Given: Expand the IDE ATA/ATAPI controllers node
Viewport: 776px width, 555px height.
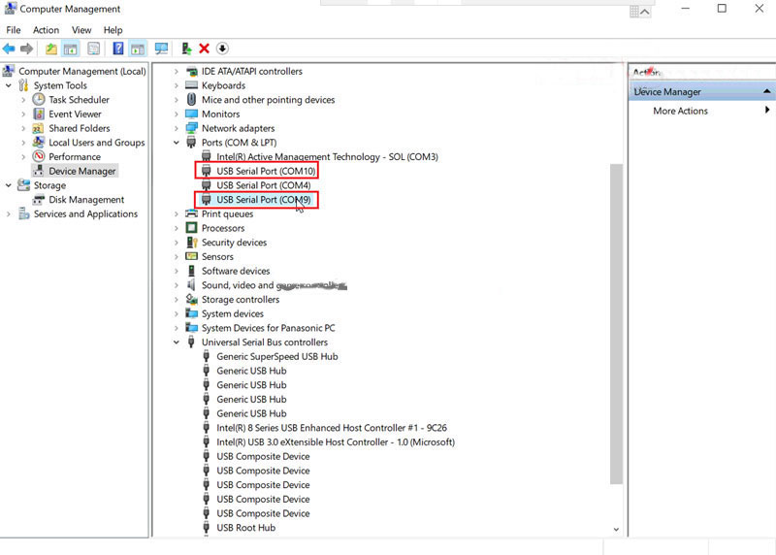Looking at the screenshot, I should tap(177, 71).
